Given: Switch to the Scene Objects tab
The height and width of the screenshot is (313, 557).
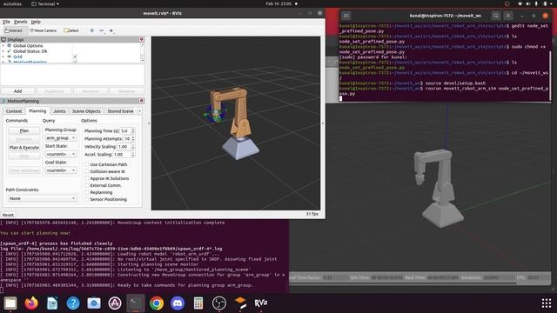Looking at the screenshot, I should (x=86, y=111).
